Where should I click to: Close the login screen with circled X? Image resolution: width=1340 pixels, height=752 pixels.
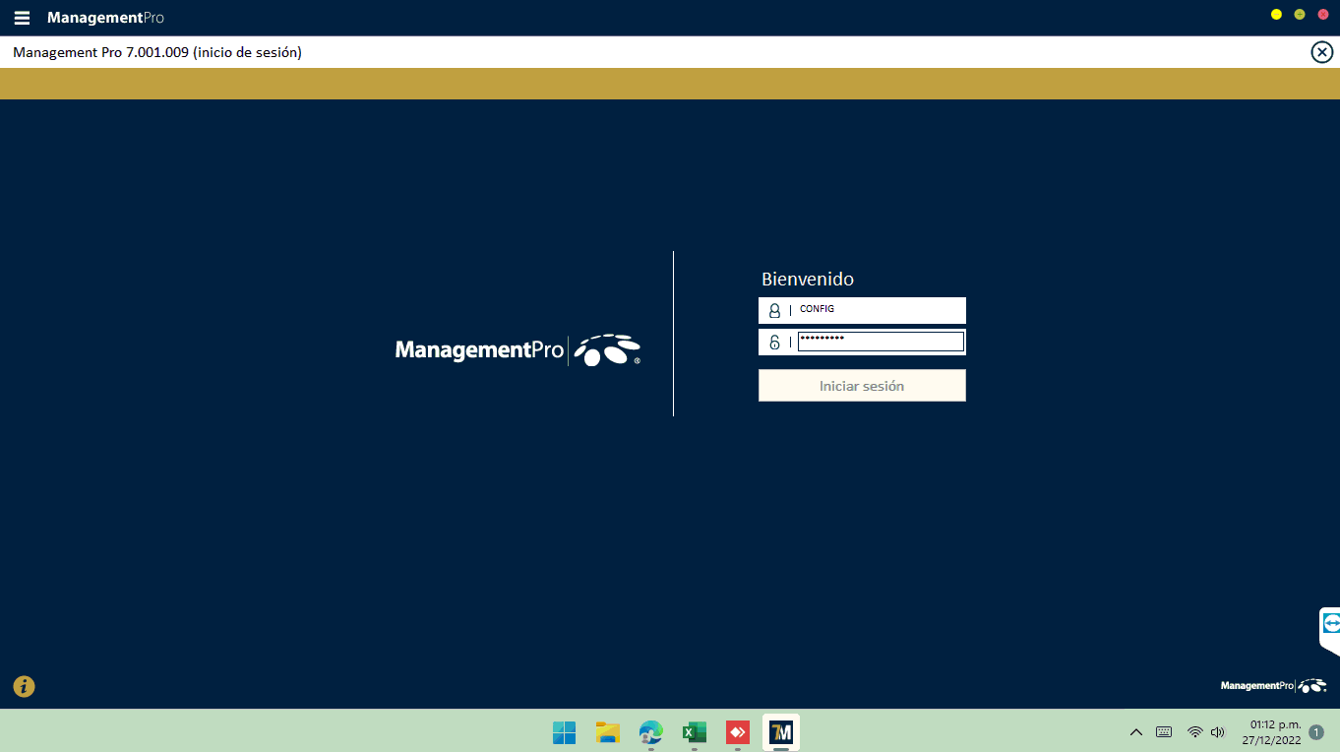[1321, 52]
